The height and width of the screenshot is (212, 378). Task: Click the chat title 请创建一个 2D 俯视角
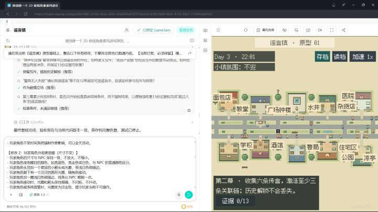pos(97,41)
